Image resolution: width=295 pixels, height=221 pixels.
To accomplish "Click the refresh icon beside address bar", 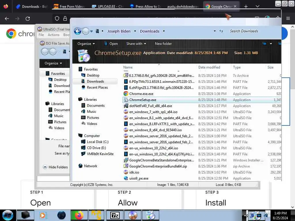I will coord(221,31).
